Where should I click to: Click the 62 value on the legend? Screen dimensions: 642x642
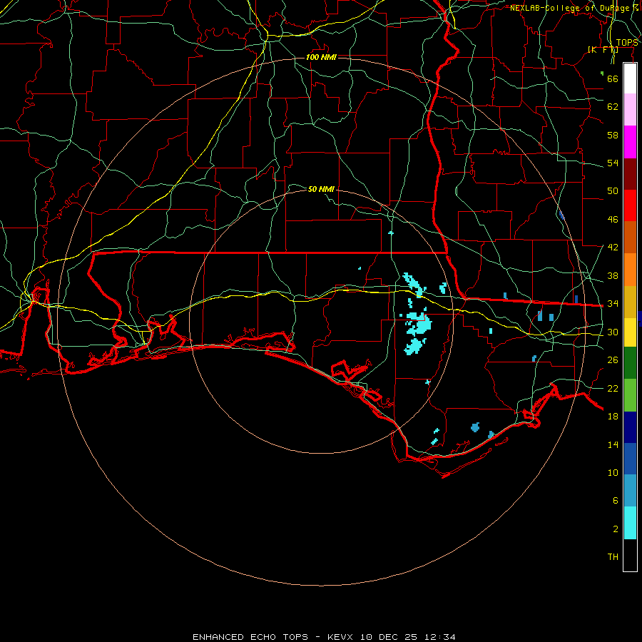click(613, 107)
